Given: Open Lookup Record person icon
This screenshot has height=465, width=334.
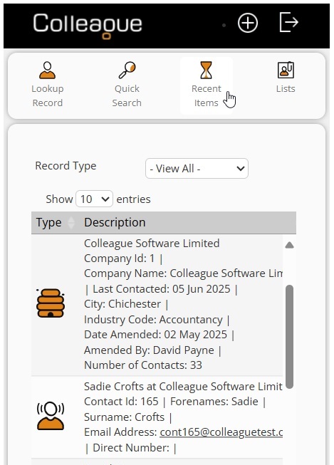Looking at the screenshot, I should pyautogui.click(x=48, y=70).
